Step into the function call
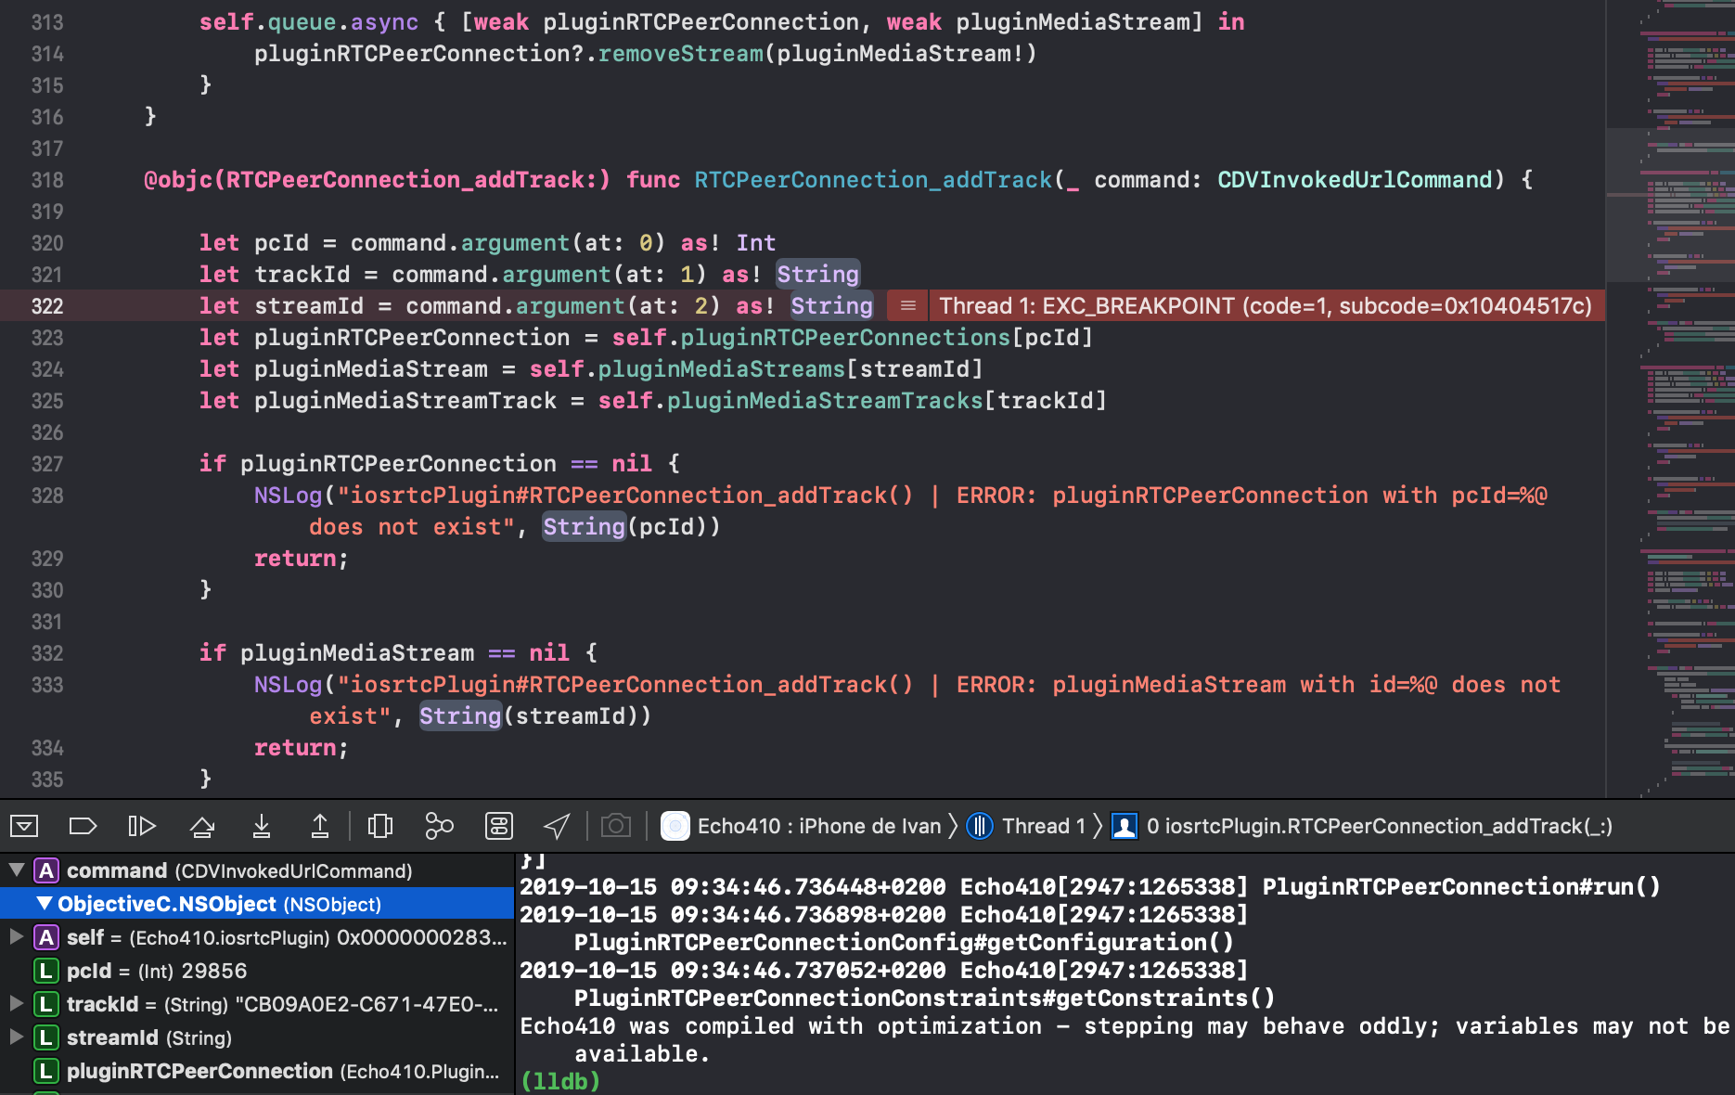The image size is (1735, 1095). [262, 825]
